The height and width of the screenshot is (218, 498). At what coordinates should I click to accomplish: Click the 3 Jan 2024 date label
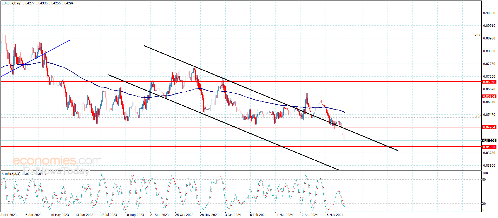coord(233,215)
